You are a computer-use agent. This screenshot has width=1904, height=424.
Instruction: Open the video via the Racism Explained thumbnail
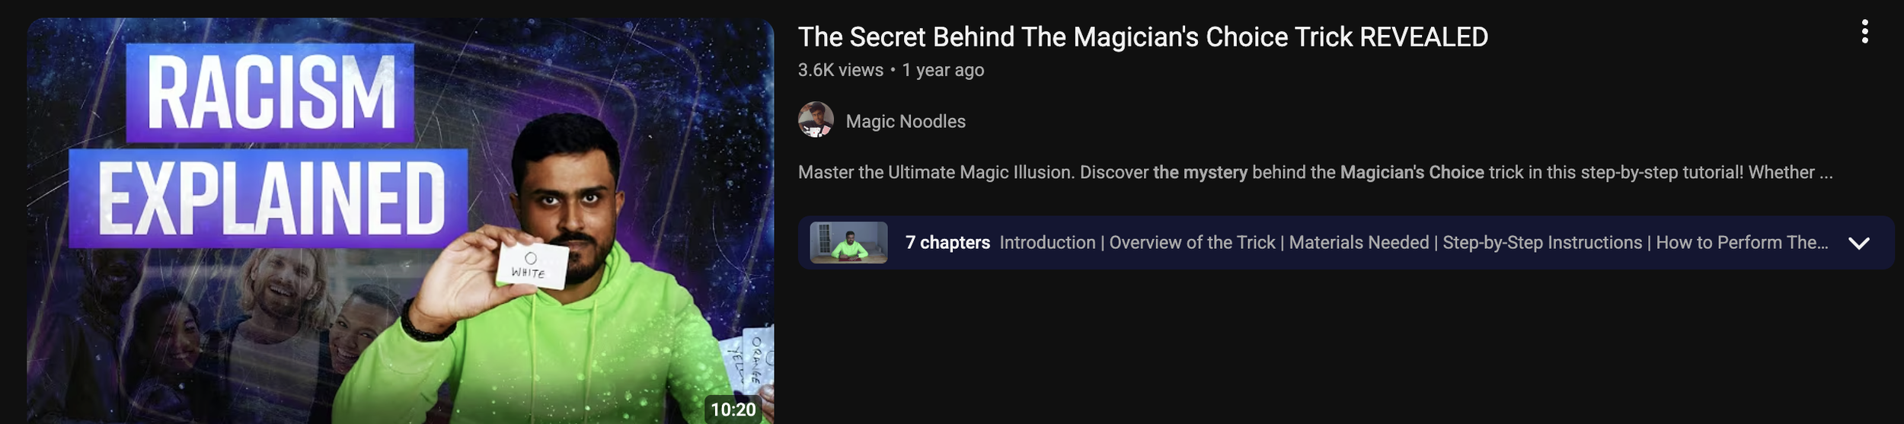[x=401, y=221]
